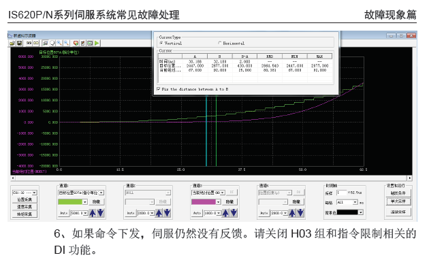This screenshot has width=429, height=262.
Task: Select the Vertical cursor type radio button
Action: 161,43
